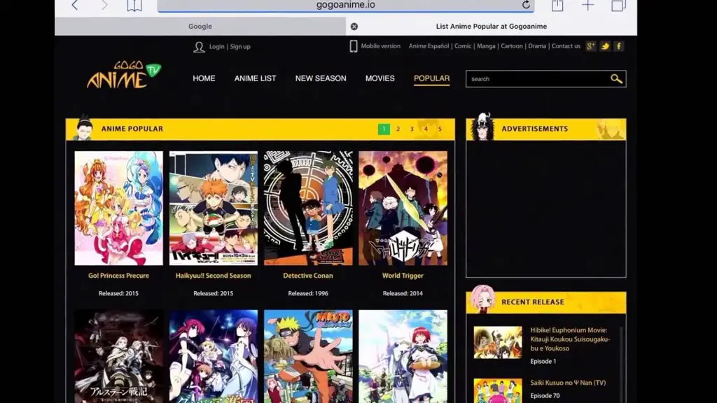The height and width of the screenshot is (403, 717).
Task: Open the Saiki Kusuo no Ψ Nan (TV) link
Action: 568,383
